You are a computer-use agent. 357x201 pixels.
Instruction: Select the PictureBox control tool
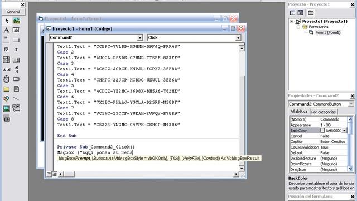[16, 21]
